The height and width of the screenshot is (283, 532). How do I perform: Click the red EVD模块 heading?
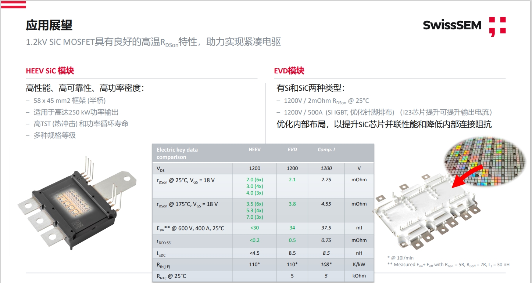[x=289, y=71]
